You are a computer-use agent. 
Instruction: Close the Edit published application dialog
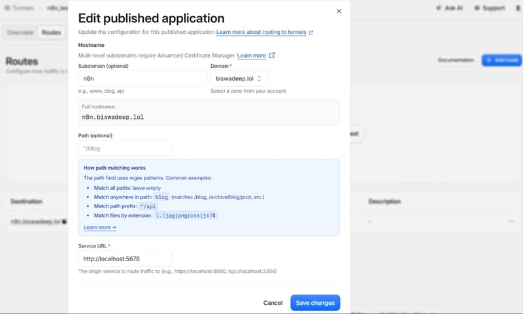pos(339,11)
